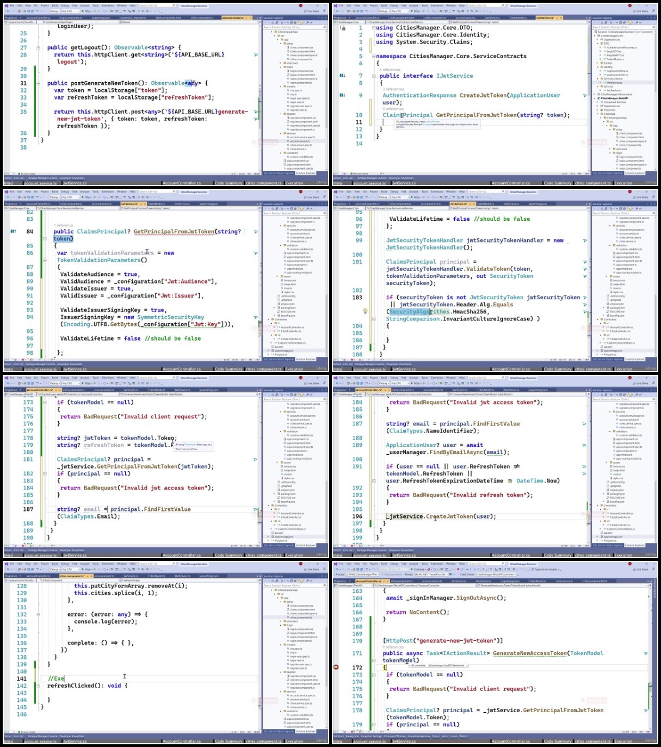Start debugging with https in account.service.ts window
This screenshot has height=747, width=661.
tap(87, 11)
